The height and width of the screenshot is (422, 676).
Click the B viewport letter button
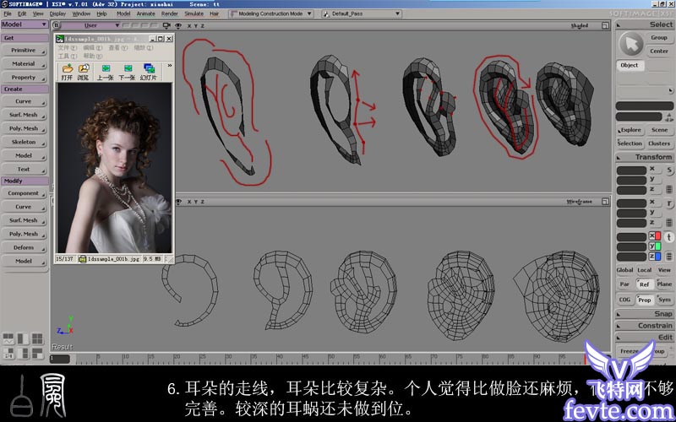tap(56, 26)
